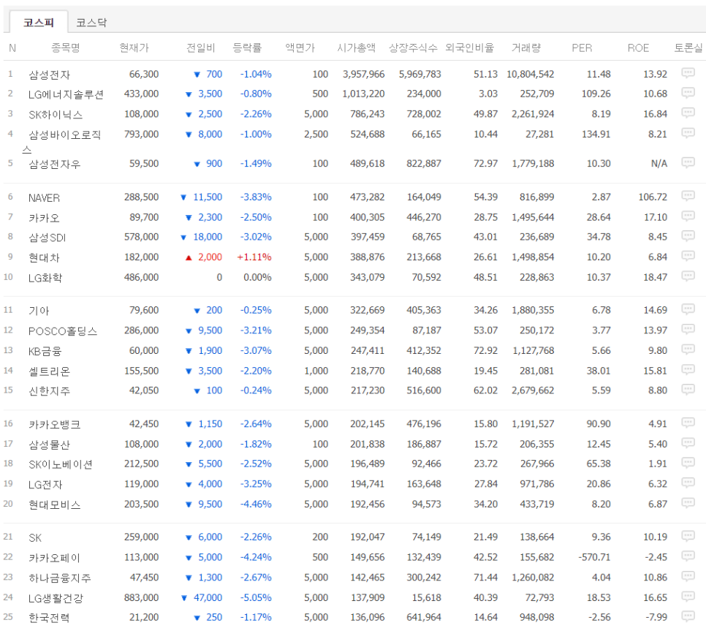This screenshot has height=631, width=706.
Task: Click the 등락률 column header
Action: pos(247,48)
